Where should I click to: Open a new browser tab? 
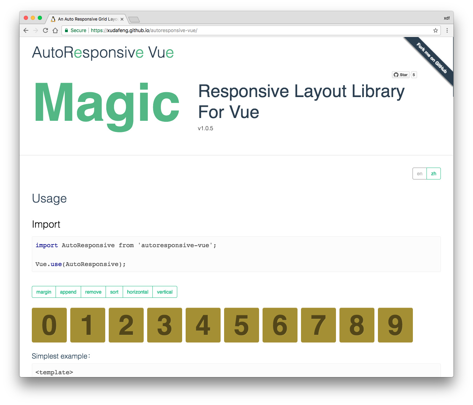pos(134,19)
